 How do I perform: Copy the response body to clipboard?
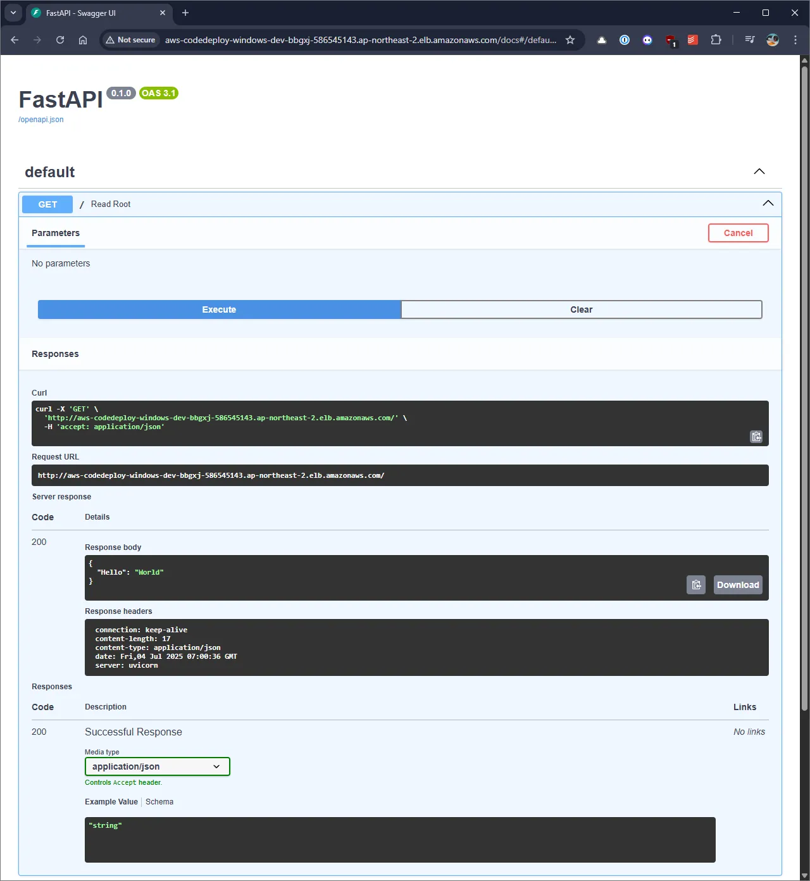pos(696,585)
